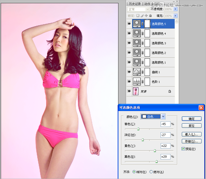The width and height of the screenshot is (206, 179).
Task: Click adjustment icon of 选取颜色 2 layer
Action: tap(137, 53)
